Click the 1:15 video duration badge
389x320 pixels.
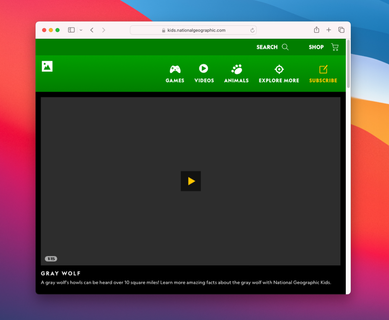tap(51, 258)
